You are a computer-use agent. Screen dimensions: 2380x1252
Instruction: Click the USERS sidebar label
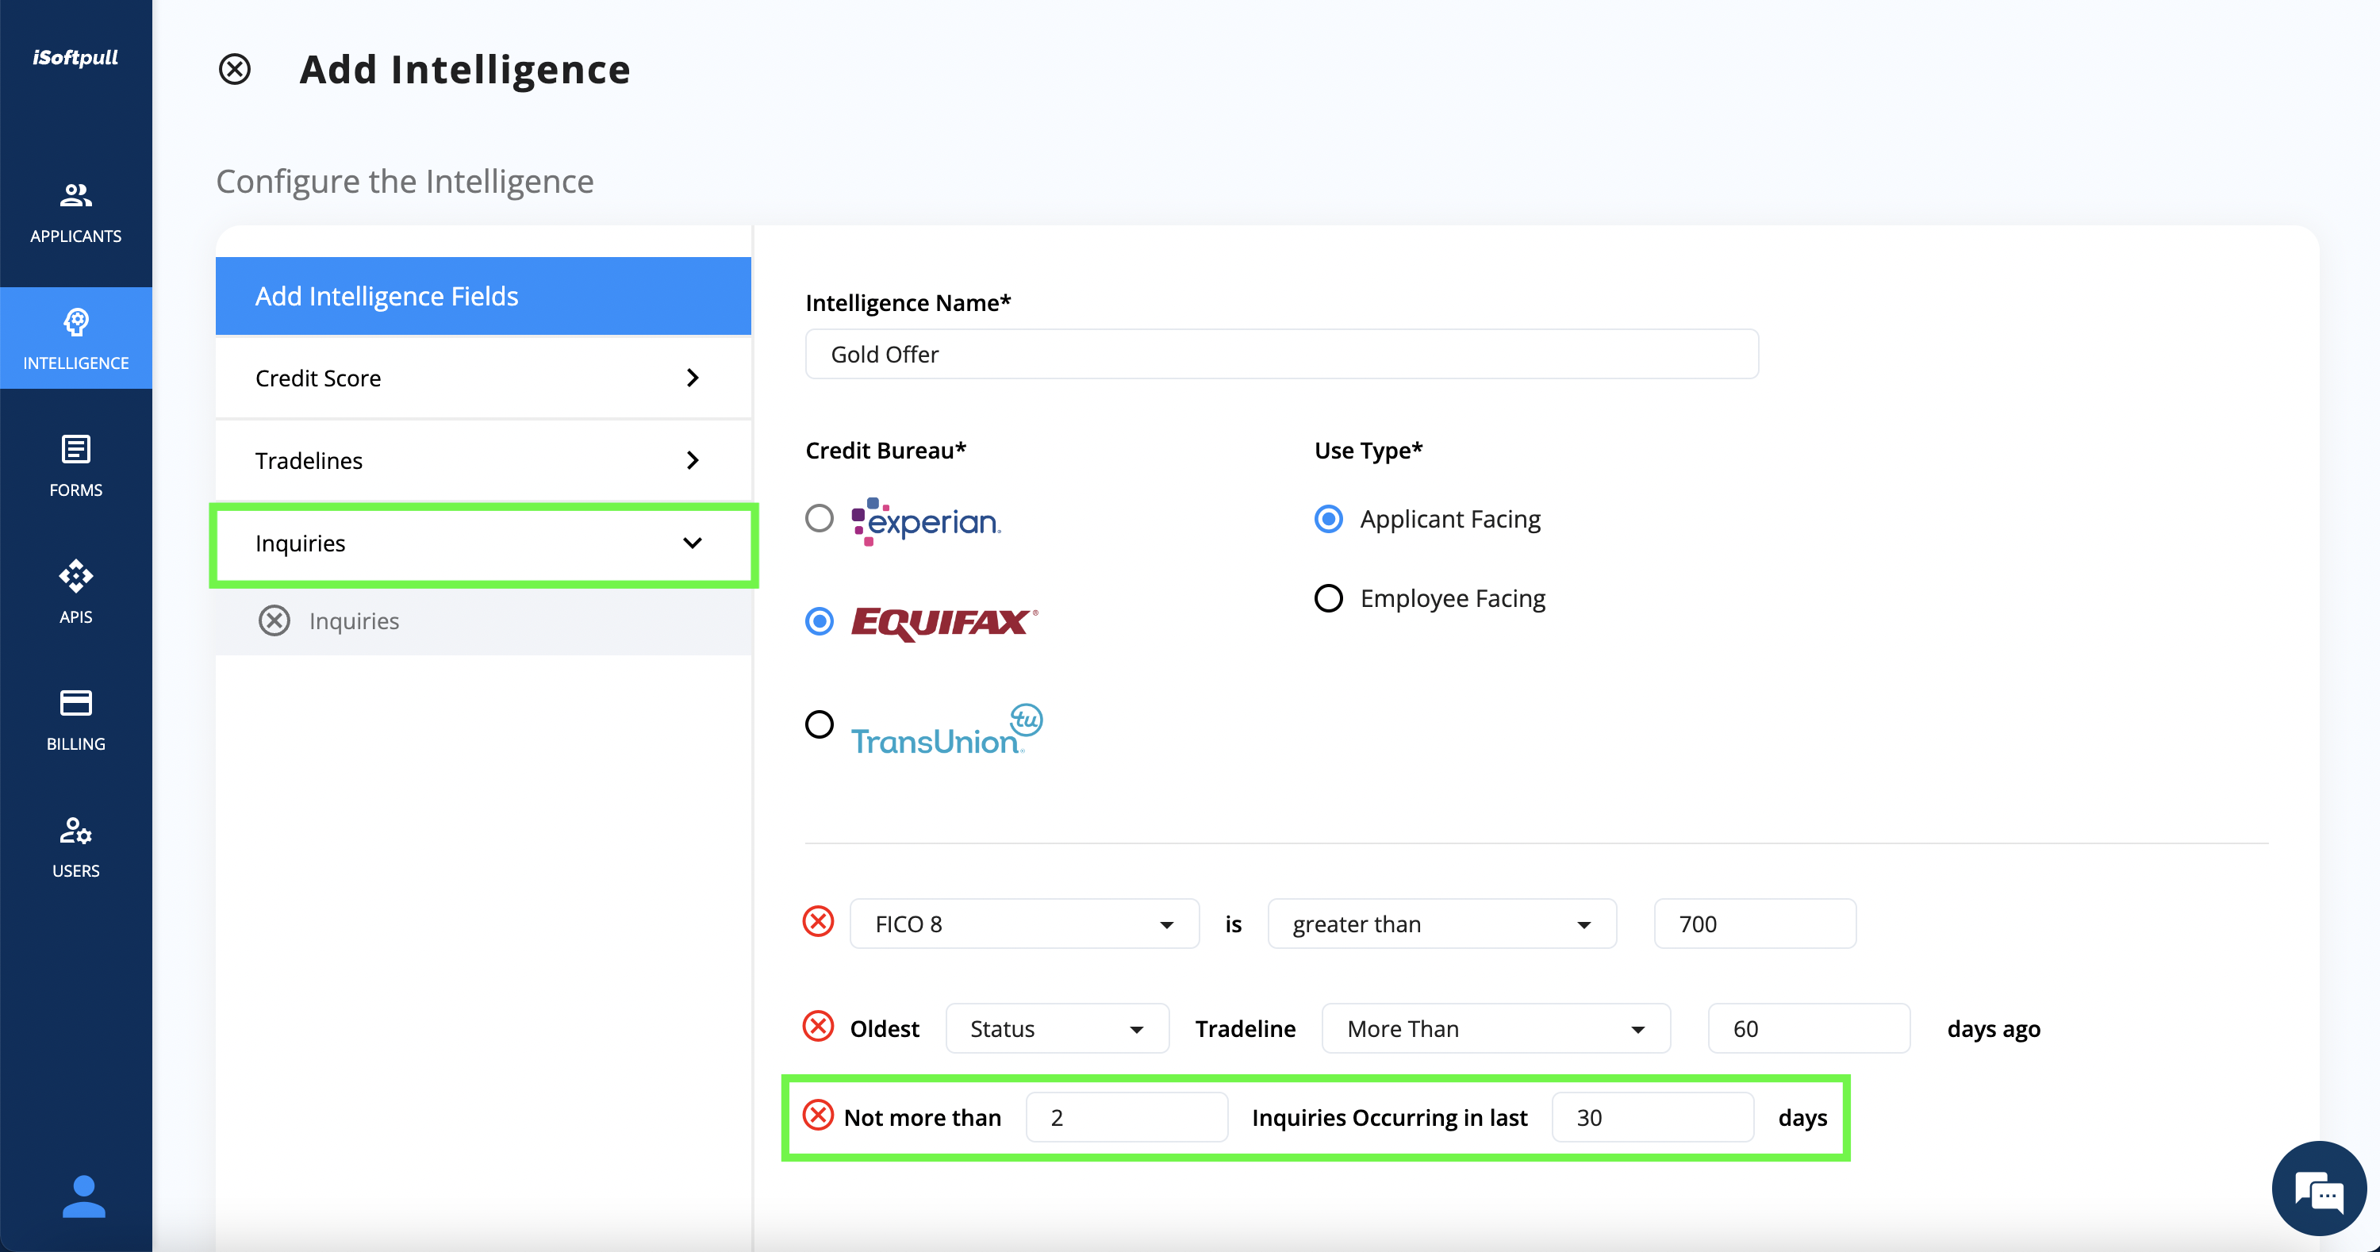point(75,870)
